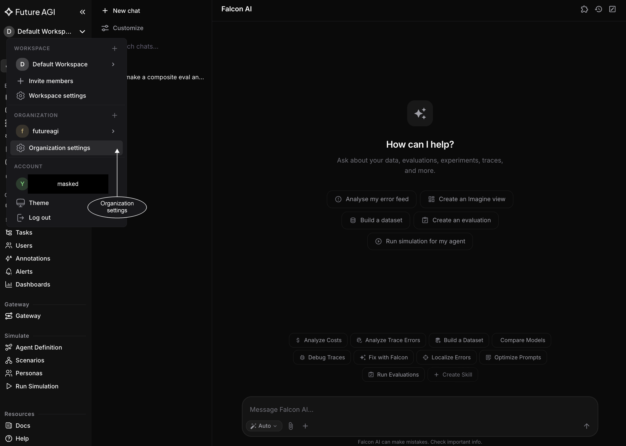Viewport: 626px width, 446px height.
Task: Open Organization settings menu entry
Action: pyautogui.click(x=66, y=148)
